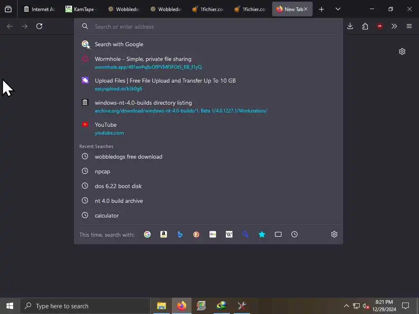Search this time with Amazon icon
The image size is (419, 314).
click(x=164, y=234)
